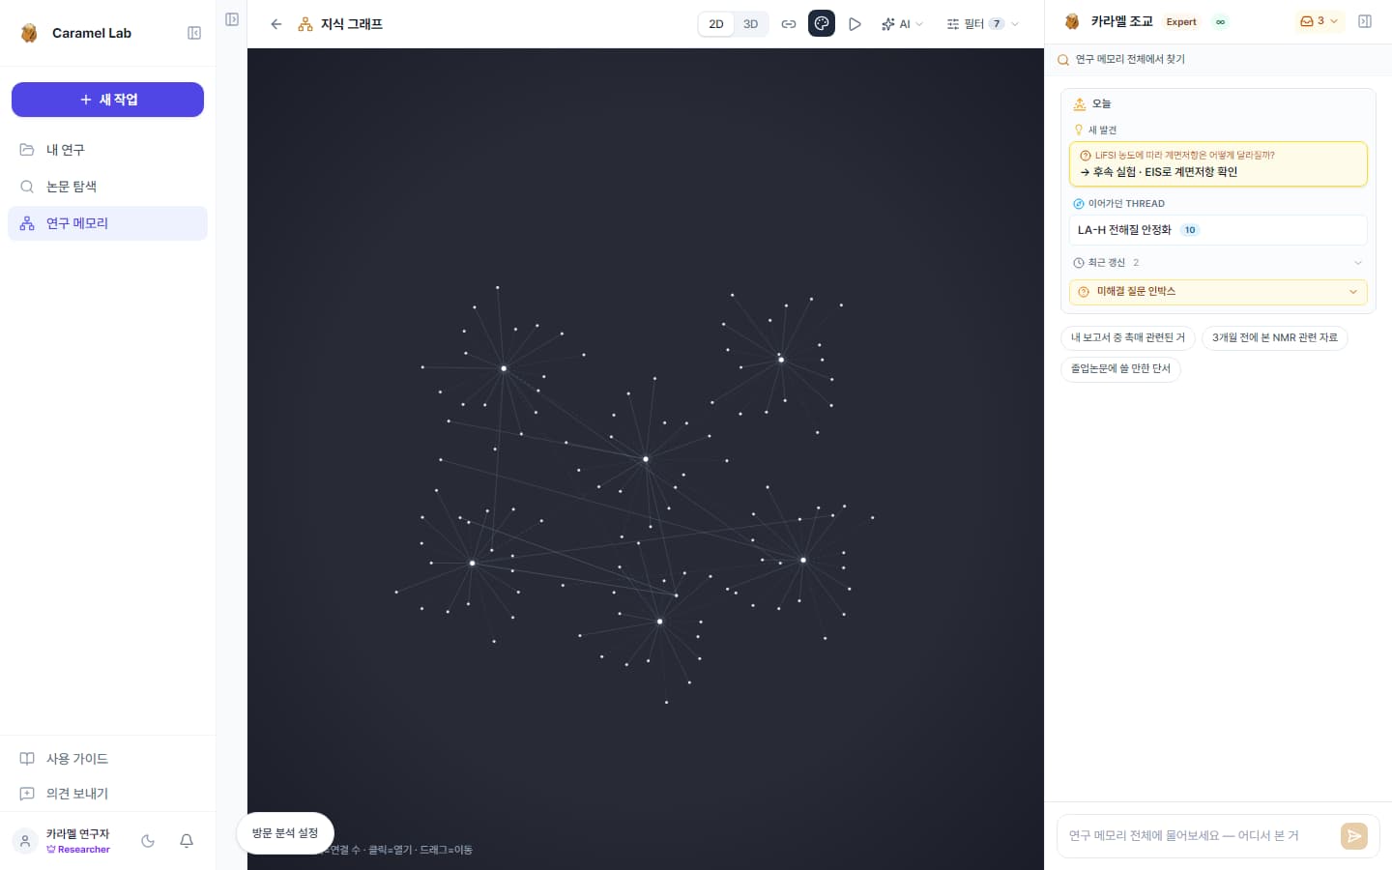Screen dimensions: 1392x870
Task: Click the Caramel Lab logo icon
Action: pos(29,33)
